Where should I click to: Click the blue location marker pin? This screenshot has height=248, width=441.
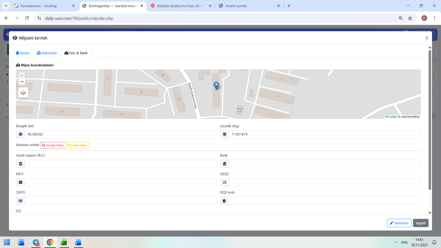click(x=216, y=86)
